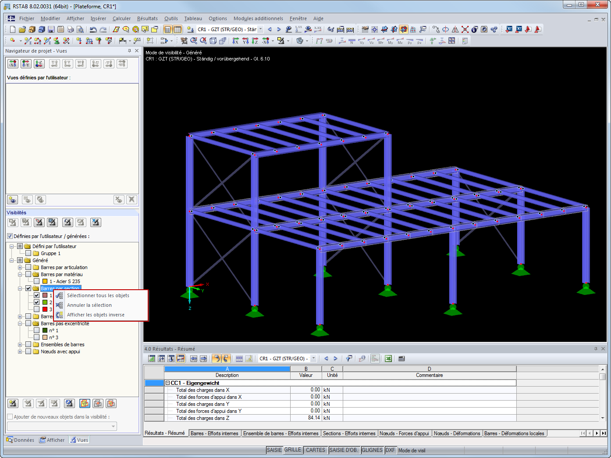Viewport: 611px width, 458px height.
Task: Check the Gruppe 1 visibility checkbox
Action: 28,253
